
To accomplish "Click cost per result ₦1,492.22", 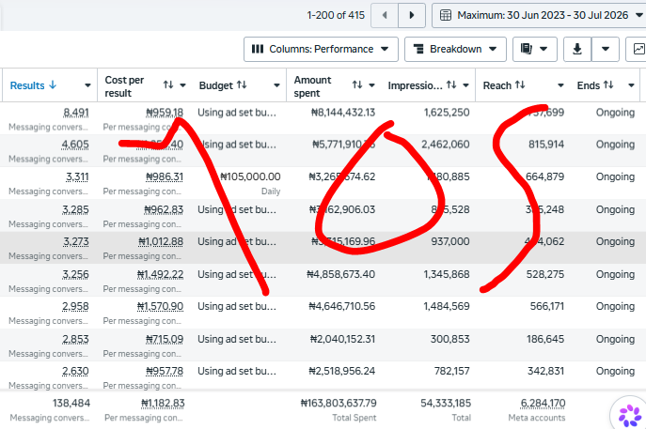I will tap(160, 274).
